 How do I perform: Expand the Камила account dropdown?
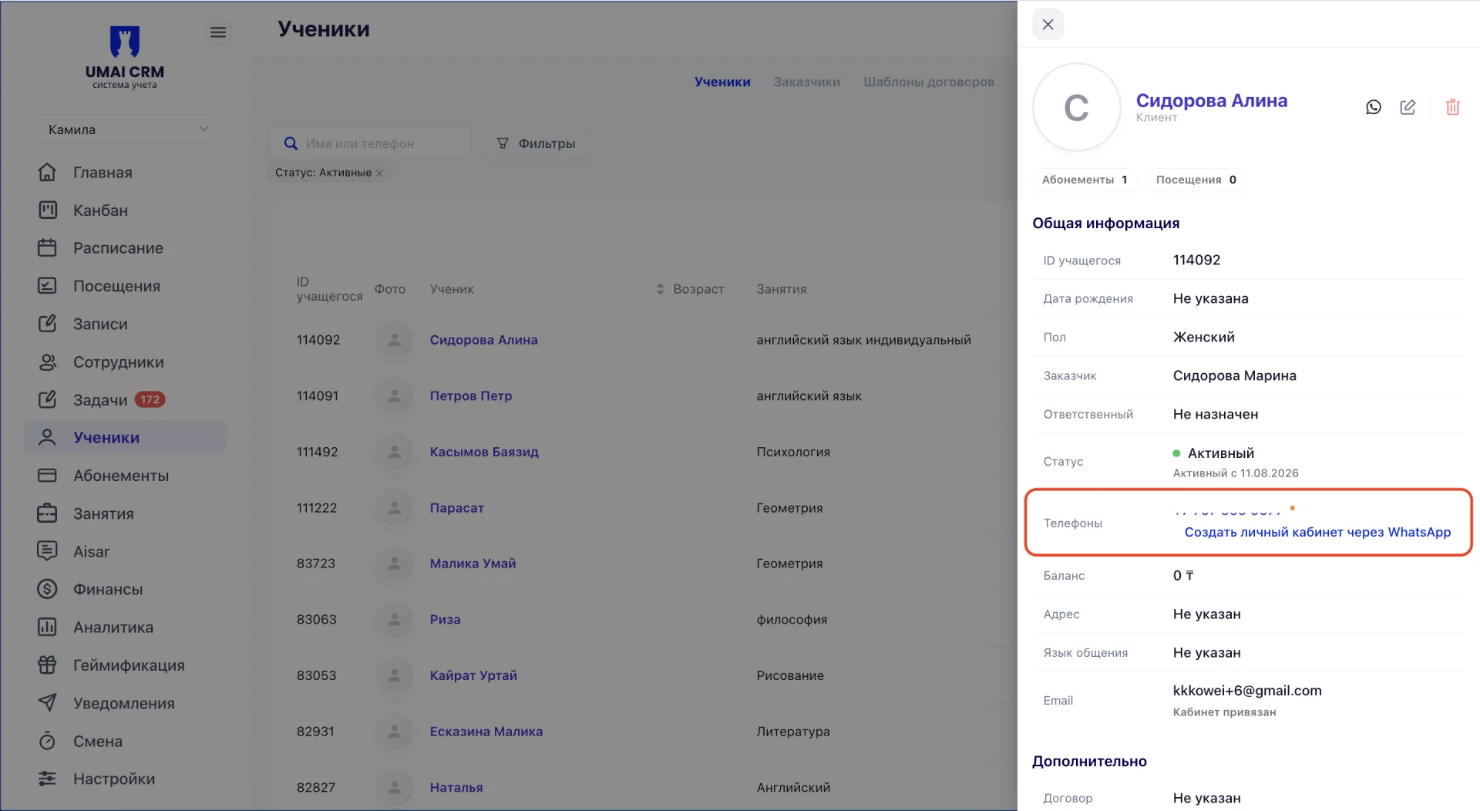tap(125, 130)
